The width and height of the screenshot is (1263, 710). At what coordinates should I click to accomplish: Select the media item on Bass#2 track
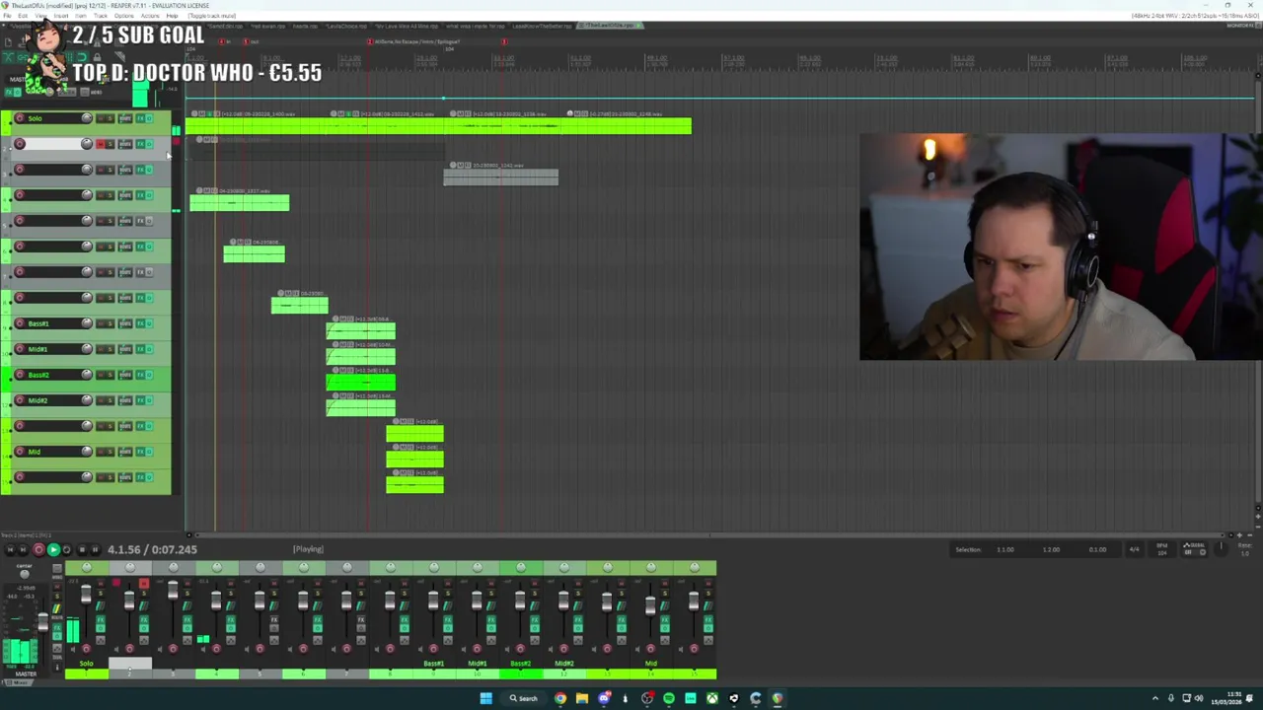click(x=361, y=383)
